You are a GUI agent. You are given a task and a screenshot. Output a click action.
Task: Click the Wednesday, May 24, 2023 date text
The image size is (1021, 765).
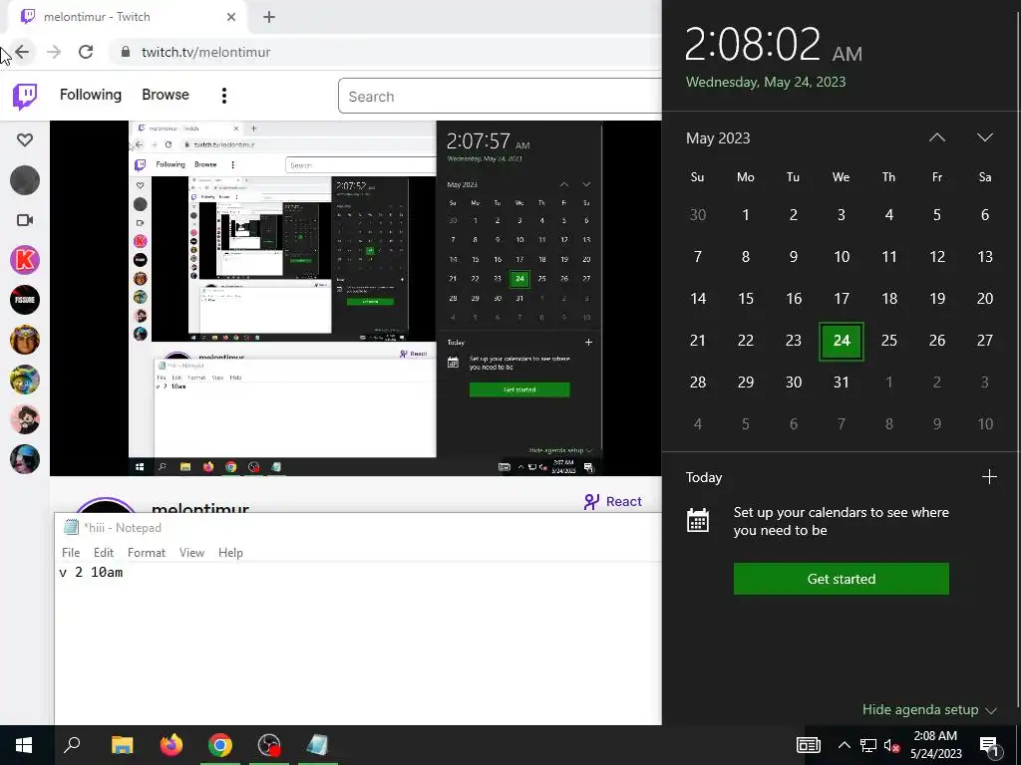pos(766,82)
